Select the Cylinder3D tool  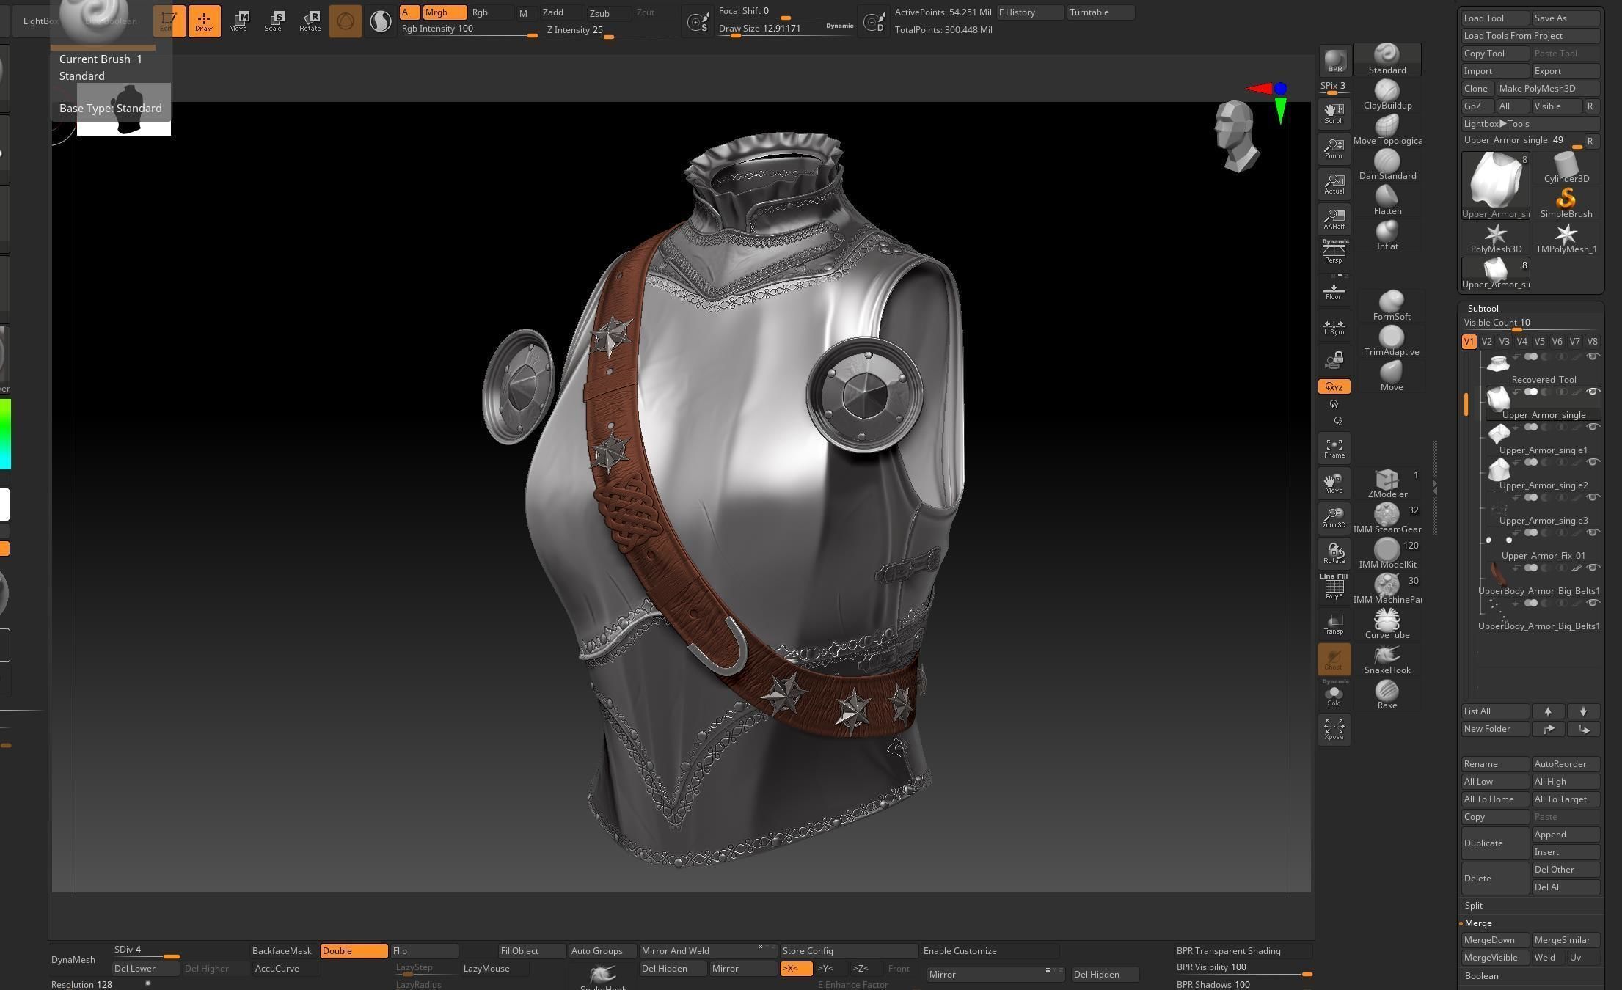(1566, 169)
